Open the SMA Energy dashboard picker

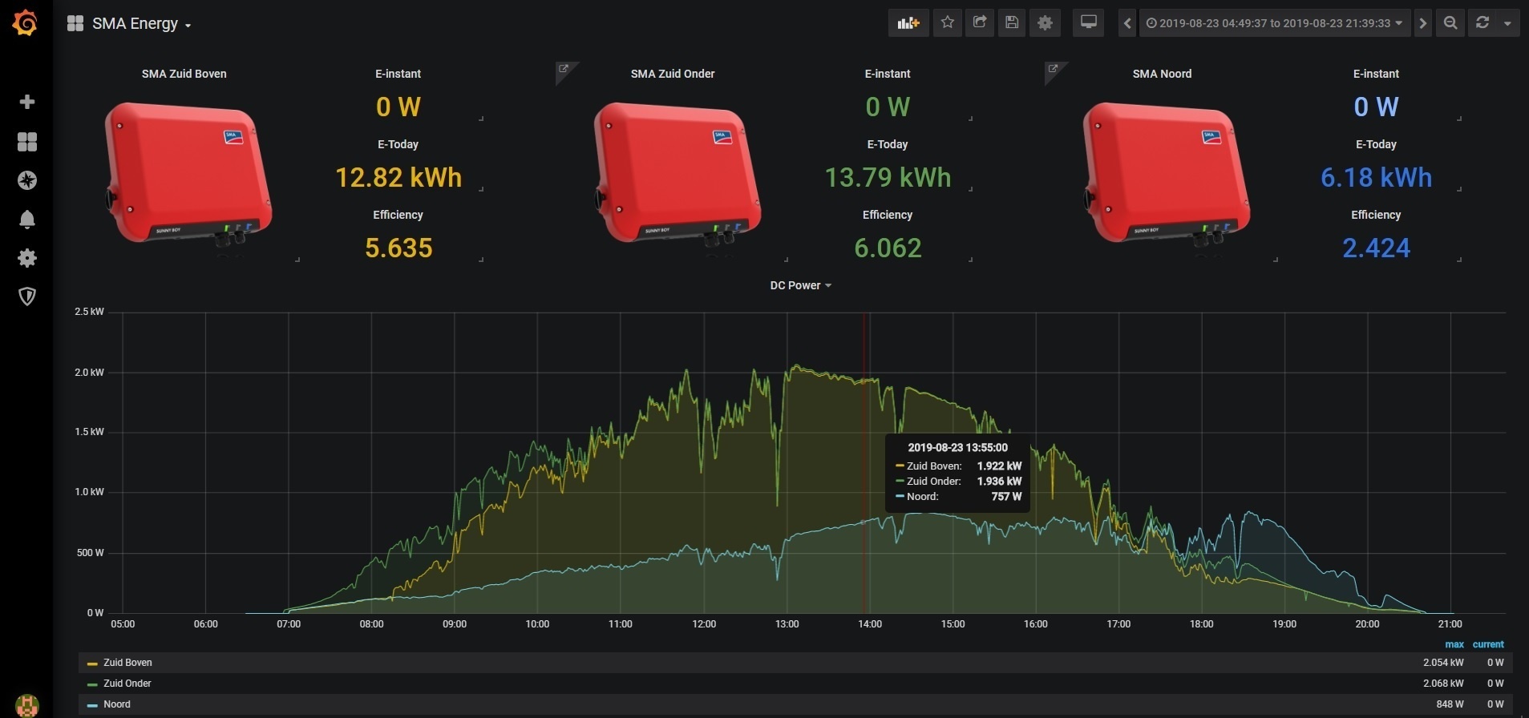pyautogui.click(x=130, y=24)
